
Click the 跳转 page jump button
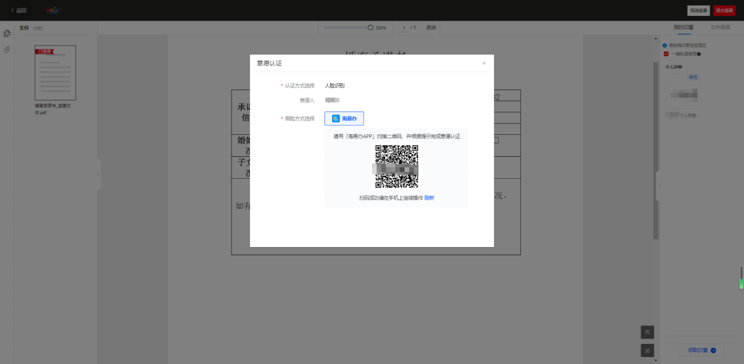tap(431, 28)
